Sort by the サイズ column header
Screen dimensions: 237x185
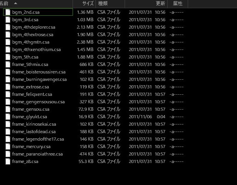tap(87, 4)
